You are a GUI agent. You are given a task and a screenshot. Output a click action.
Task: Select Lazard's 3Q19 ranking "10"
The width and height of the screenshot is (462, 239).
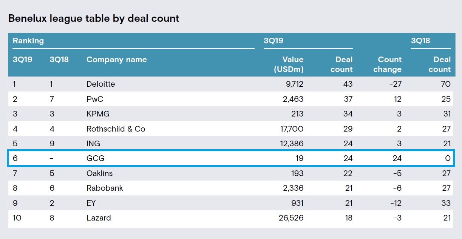click(x=17, y=218)
